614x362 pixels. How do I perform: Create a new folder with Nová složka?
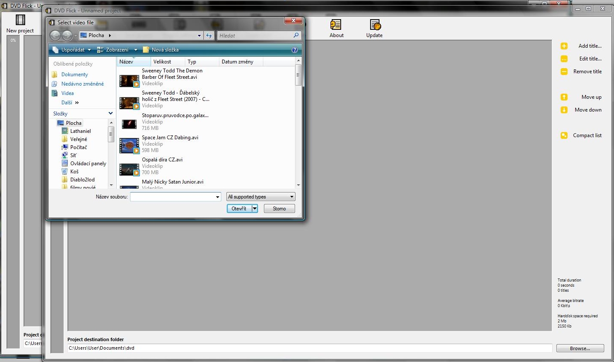click(x=161, y=50)
